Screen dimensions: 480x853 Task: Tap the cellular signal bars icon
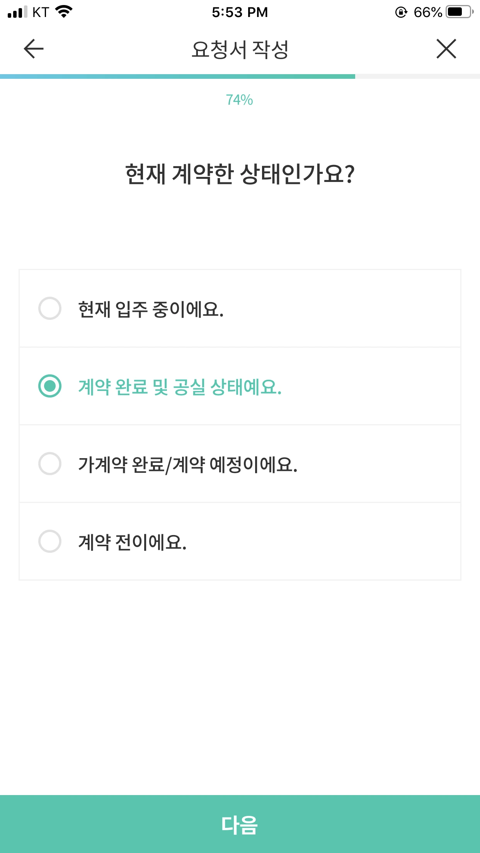tap(17, 12)
